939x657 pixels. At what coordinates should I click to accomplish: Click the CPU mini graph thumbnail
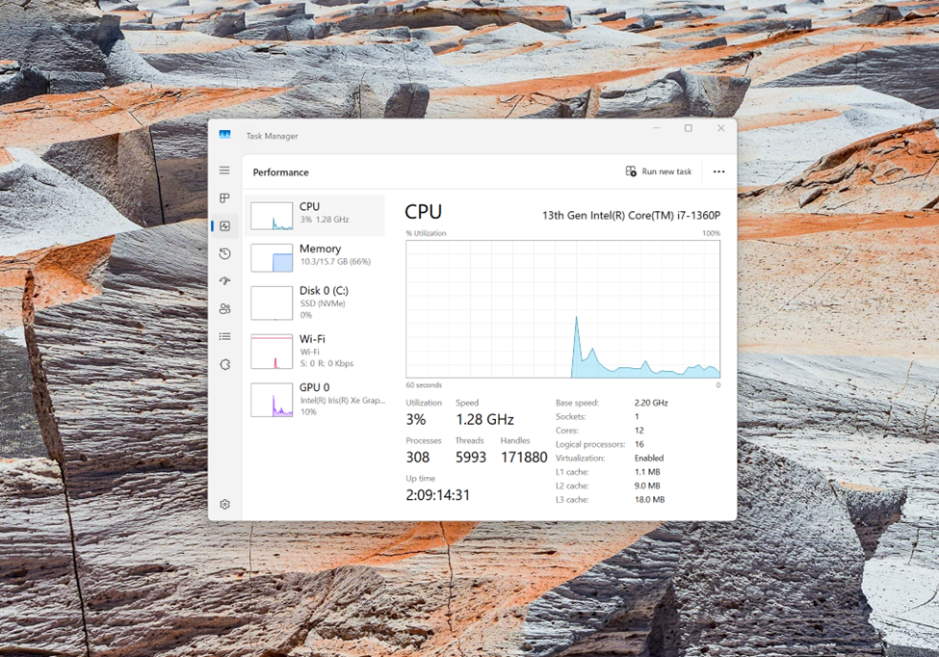click(x=272, y=216)
